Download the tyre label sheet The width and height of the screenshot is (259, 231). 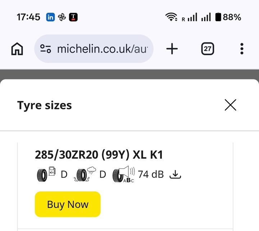point(175,175)
